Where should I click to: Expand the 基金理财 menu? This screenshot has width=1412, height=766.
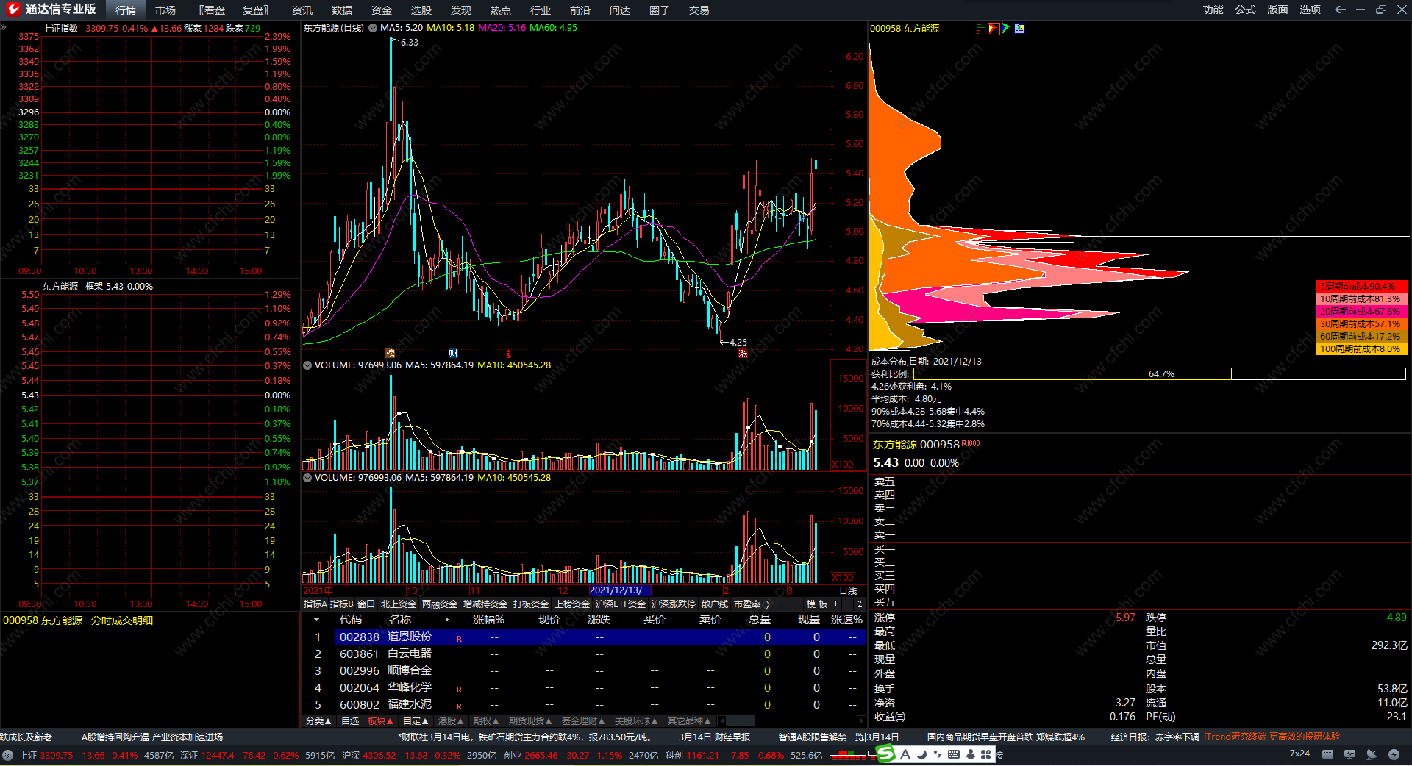(583, 721)
